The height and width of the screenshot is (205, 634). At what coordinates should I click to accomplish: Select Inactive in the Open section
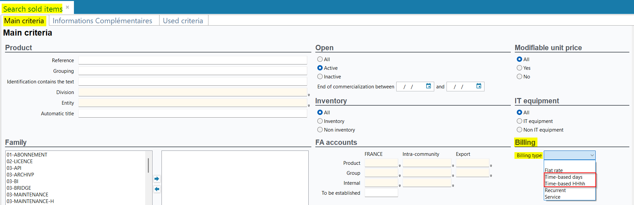[320, 77]
